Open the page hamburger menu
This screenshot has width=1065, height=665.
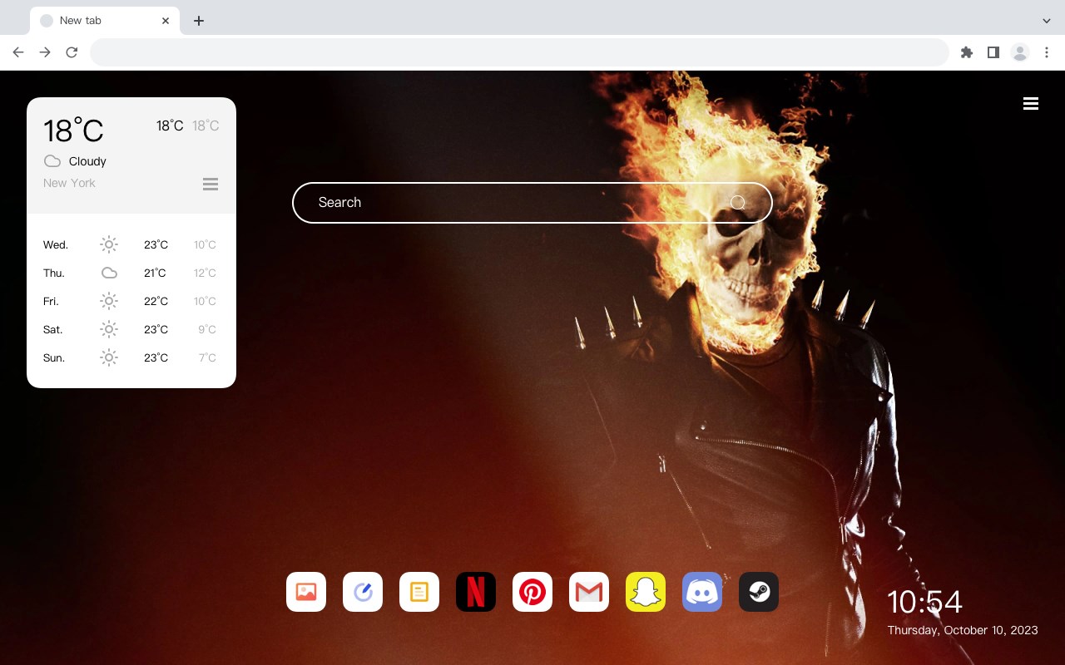(x=1031, y=104)
